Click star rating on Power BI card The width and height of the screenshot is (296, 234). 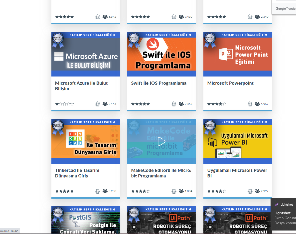pyautogui.click(x=217, y=191)
